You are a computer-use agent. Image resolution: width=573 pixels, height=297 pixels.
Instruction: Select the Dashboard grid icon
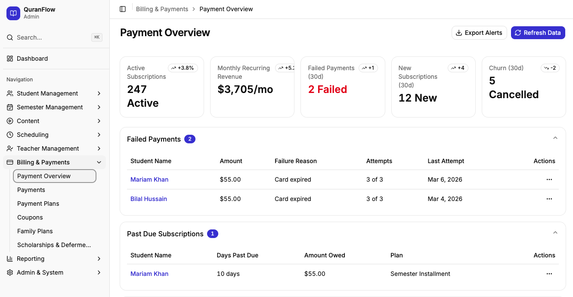click(x=9, y=58)
